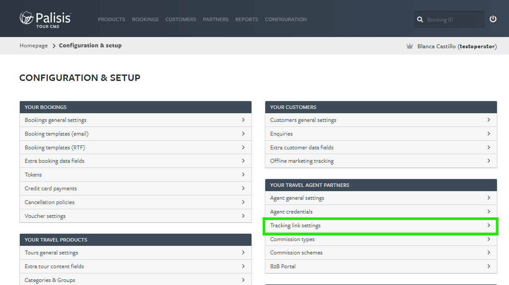This screenshot has height=285, width=509.
Task: Click the Your Travel Products header
Action: click(136, 240)
